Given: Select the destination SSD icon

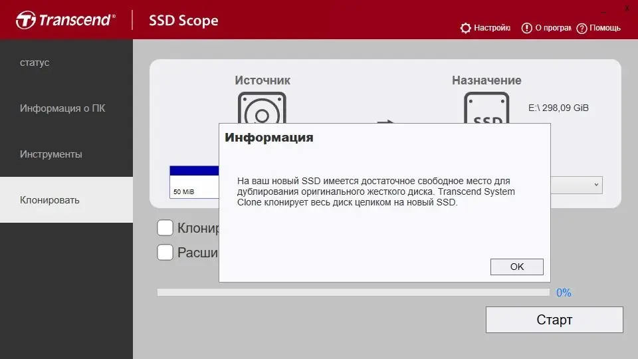Looking at the screenshot, I should click(x=486, y=108).
